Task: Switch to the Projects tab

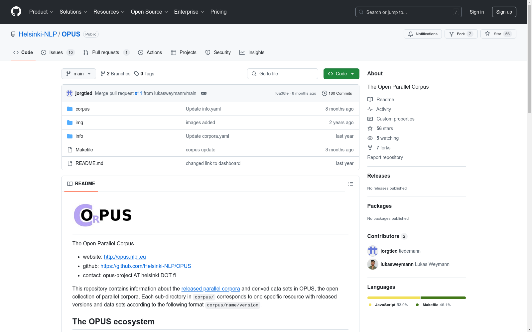Action: [x=184, y=52]
